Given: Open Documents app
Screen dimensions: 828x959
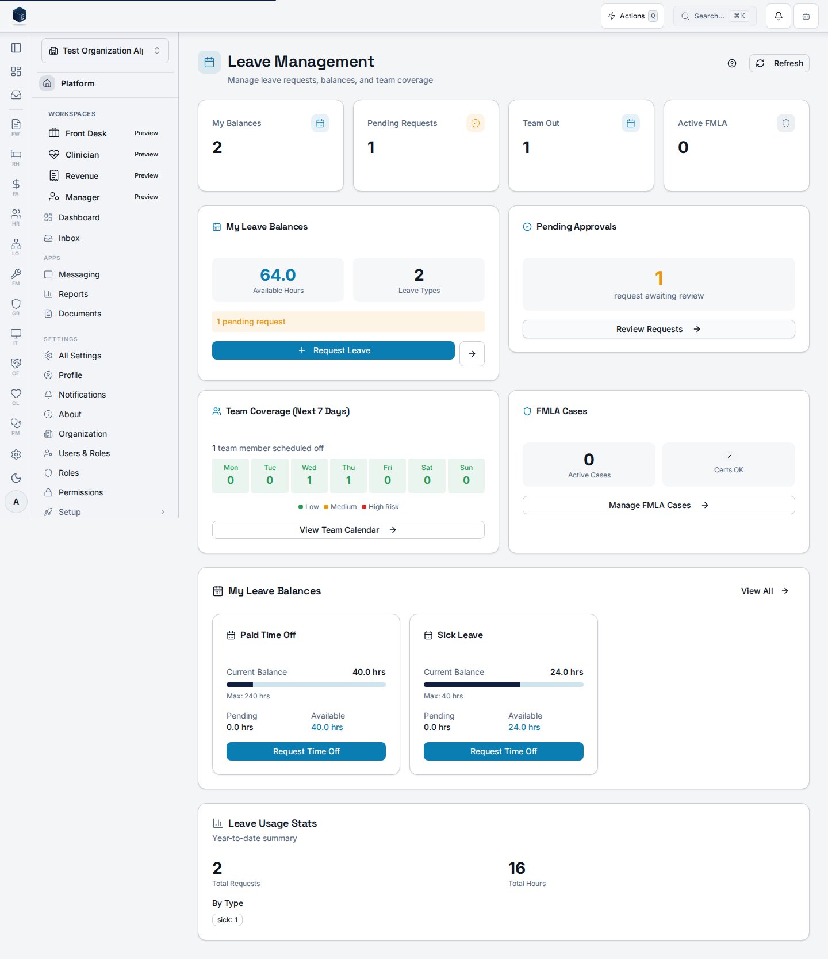Looking at the screenshot, I should 105,314.
